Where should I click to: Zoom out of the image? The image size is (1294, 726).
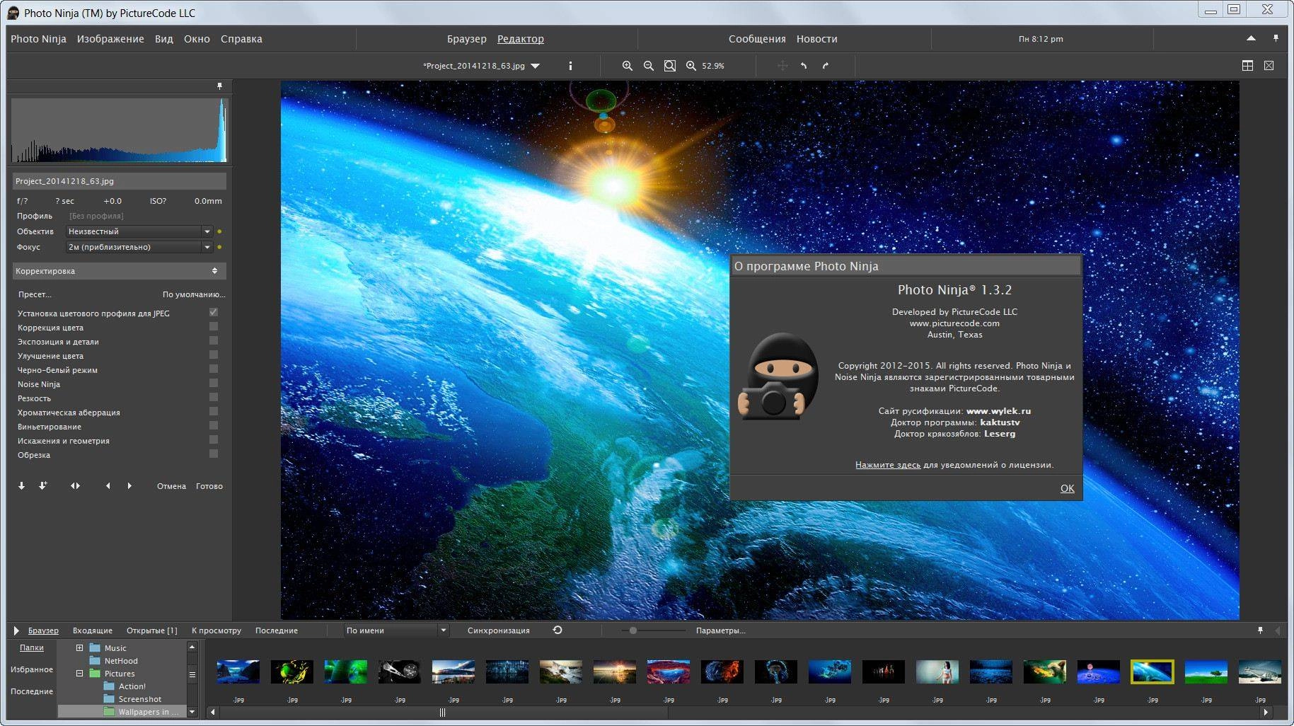648,66
